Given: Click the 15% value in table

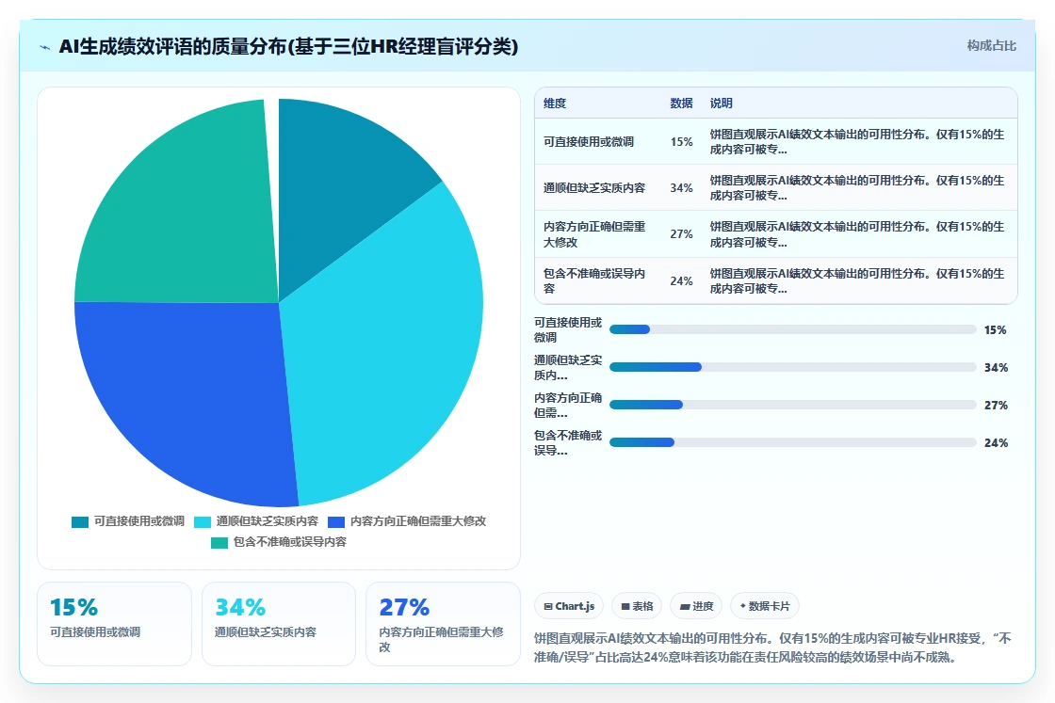Looking at the screenshot, I should pyautogui.click(x=682, y=142).
